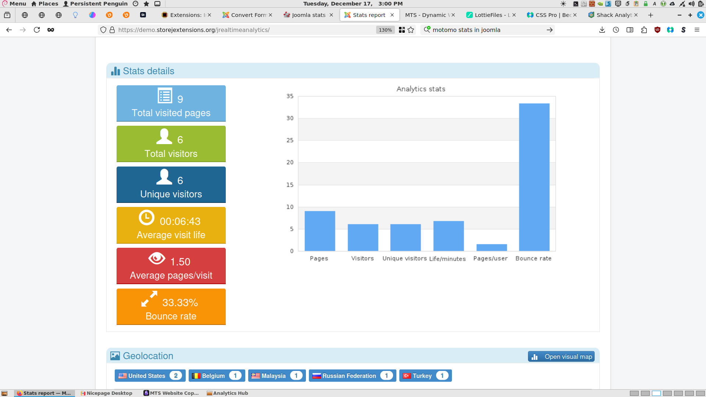The width and height of the screenshot is (706, 397).
Task: Open the downloads arrow icon
Action: click(x=602, y=30)
